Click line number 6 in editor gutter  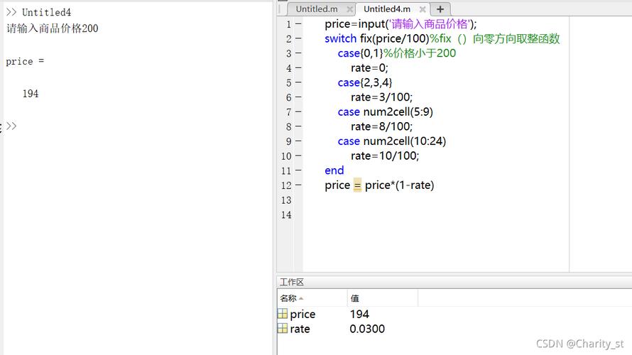(x=288, y=97)
